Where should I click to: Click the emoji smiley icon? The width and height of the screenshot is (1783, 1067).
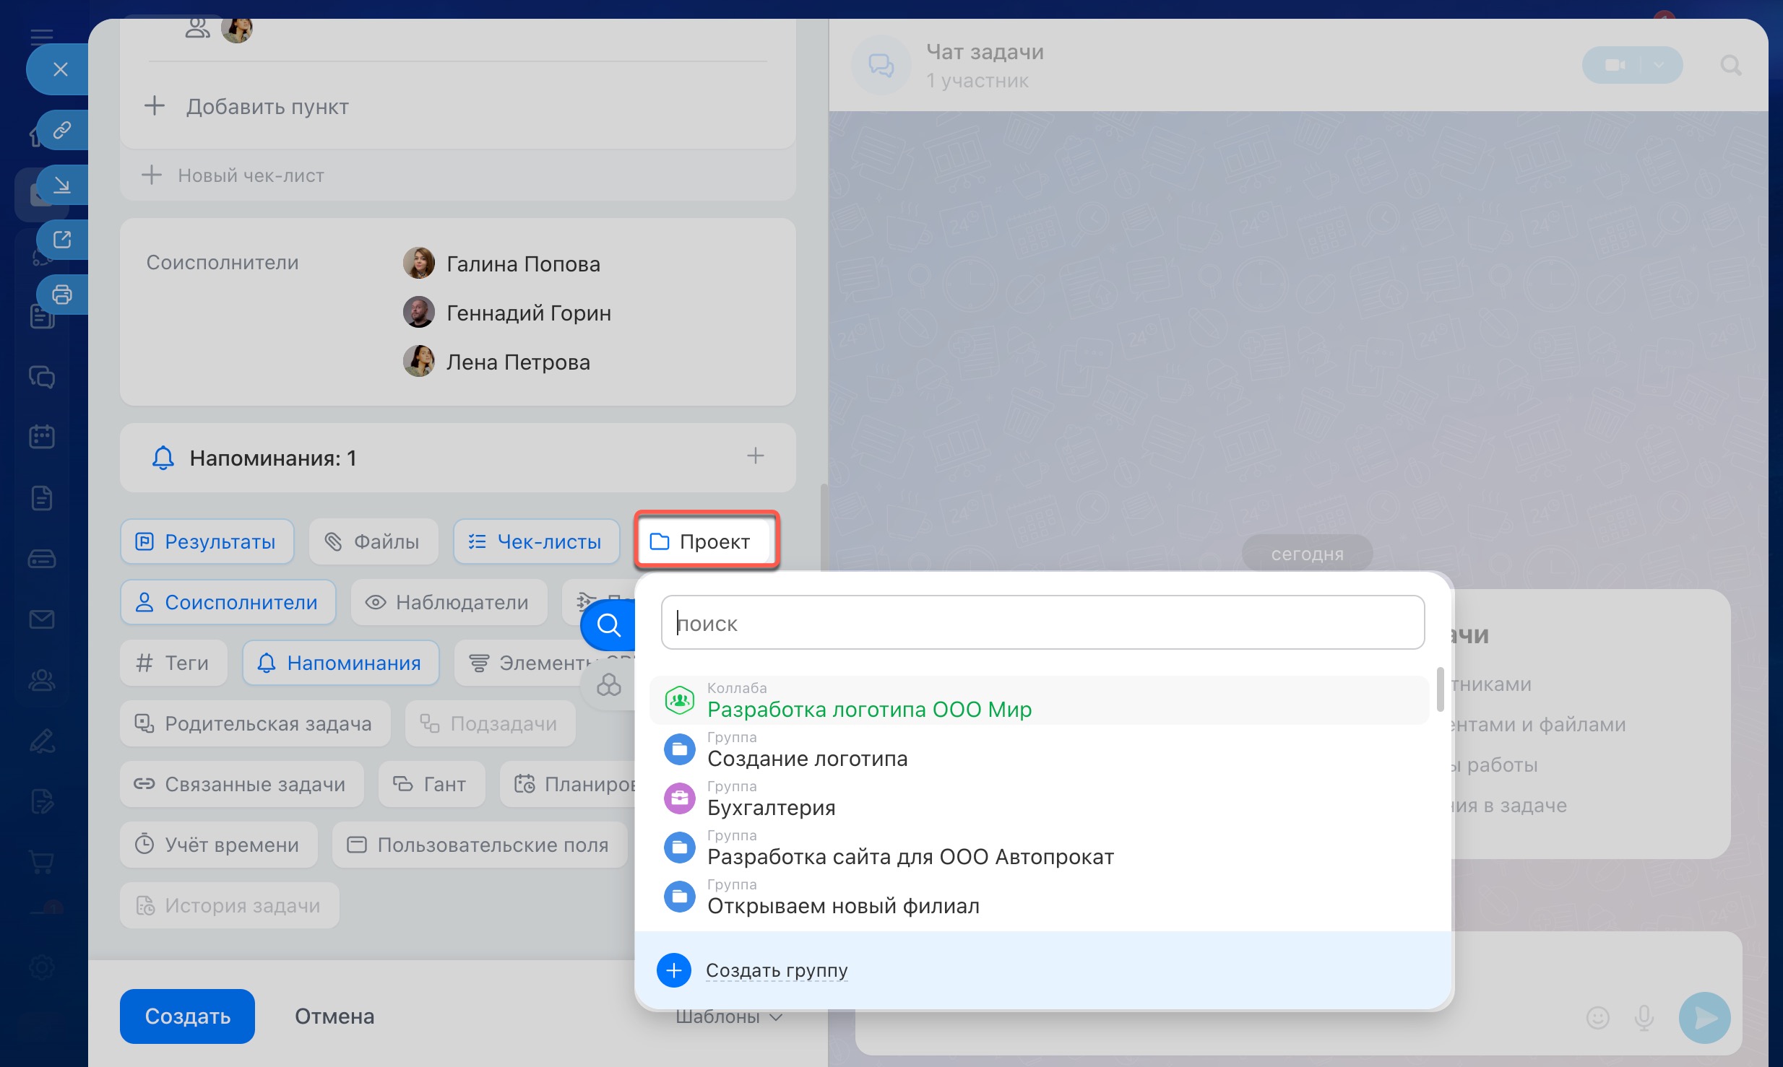1597,1017
